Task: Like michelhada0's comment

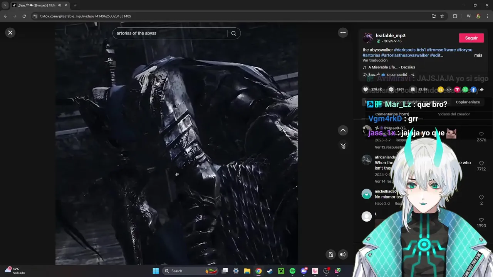Action: click(481, 197)
